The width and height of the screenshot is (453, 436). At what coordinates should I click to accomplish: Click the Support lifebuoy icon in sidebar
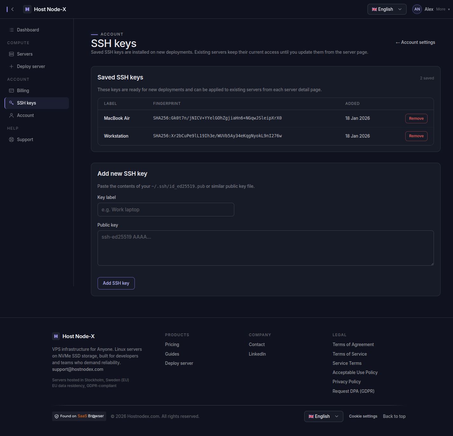(x=11, y=140)
